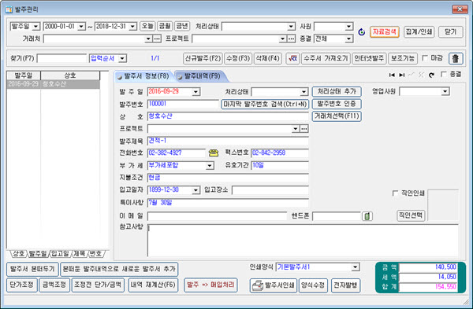Click the 처리상태 추가 button
The width and height of the screenshot is (473, 309).
tap(337, 91)
